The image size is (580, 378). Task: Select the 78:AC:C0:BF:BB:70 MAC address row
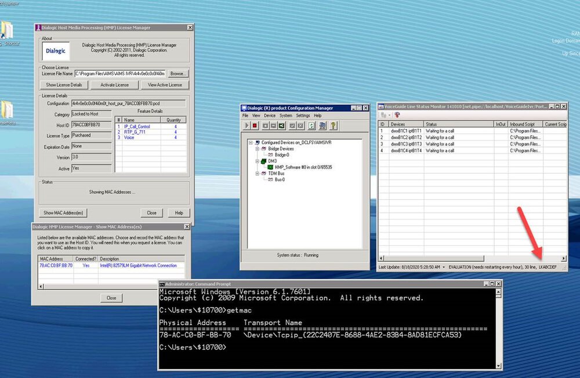coord(56,266)
